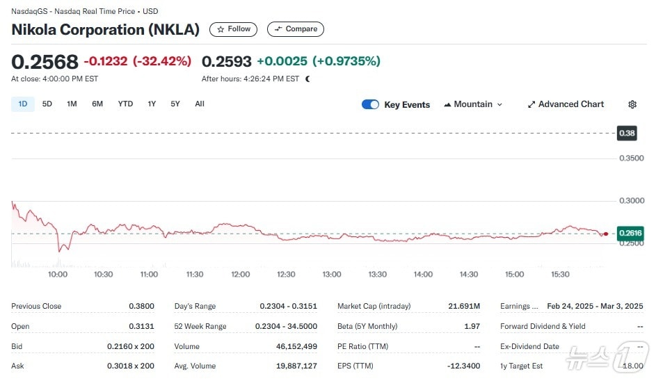The width and height of the screenshot is (656, 381).
Task: Click the 0.2616 current price marker
Action: pos(630,233)
